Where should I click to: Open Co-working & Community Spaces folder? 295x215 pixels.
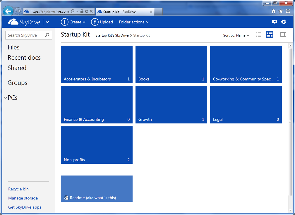246,64
